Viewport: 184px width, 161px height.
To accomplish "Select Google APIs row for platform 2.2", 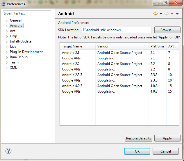I will click(119, 69).
